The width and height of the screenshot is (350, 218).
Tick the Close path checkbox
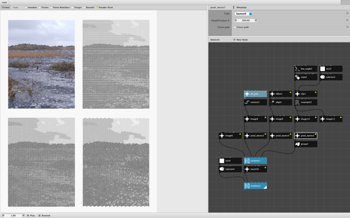pos(235,27)
